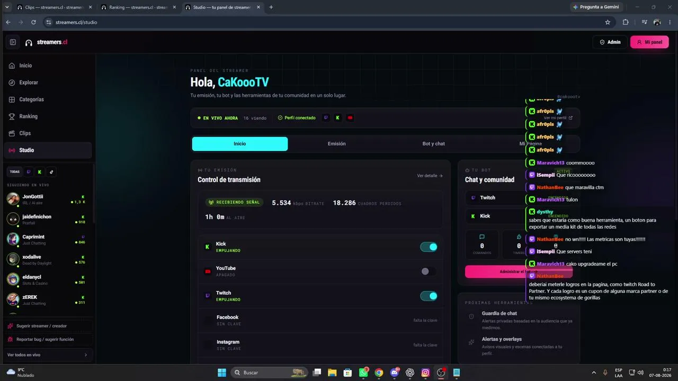678x381 pixels.
Task: Select Studio in the sidebar
Action: pos(48,150)
